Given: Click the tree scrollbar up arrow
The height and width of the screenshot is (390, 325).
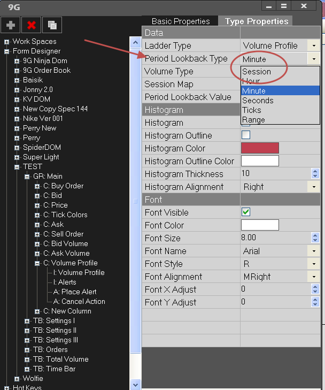Looking at the screenshot, I should pos(135,43).
